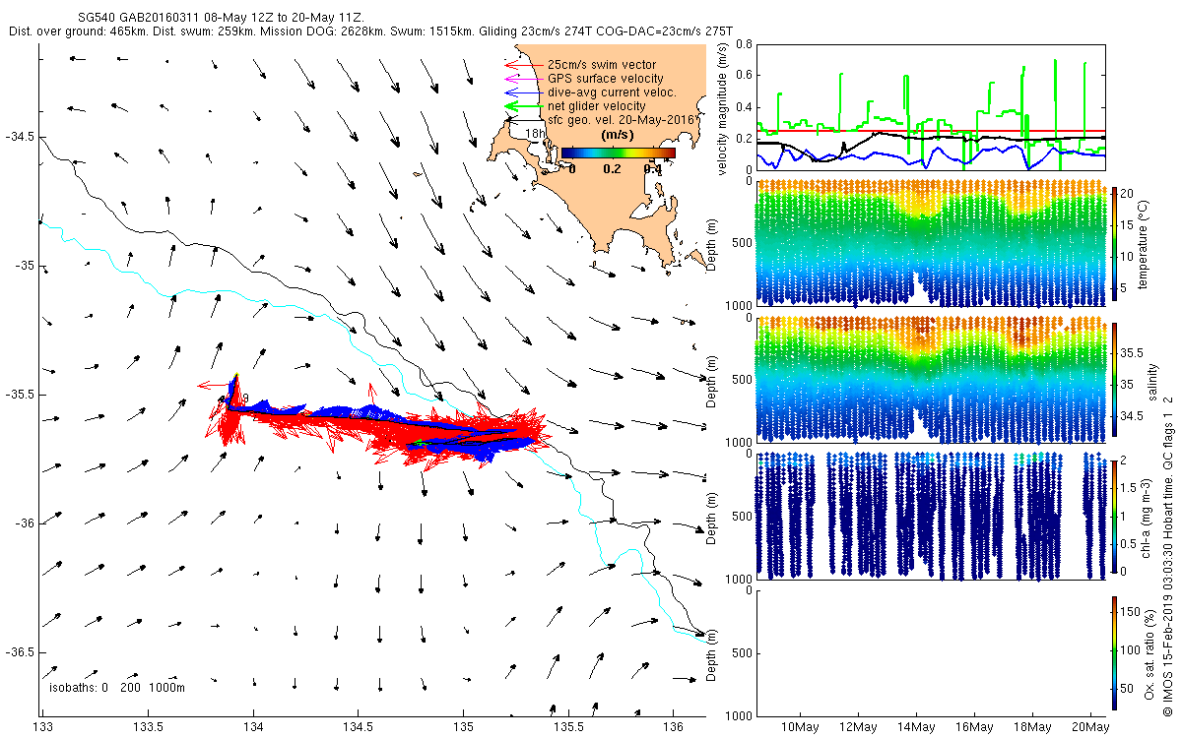The width and height of the screenshot is (1182, 738).
Task: Click the '12May' date tick label
Action: [x=858, y=727]
